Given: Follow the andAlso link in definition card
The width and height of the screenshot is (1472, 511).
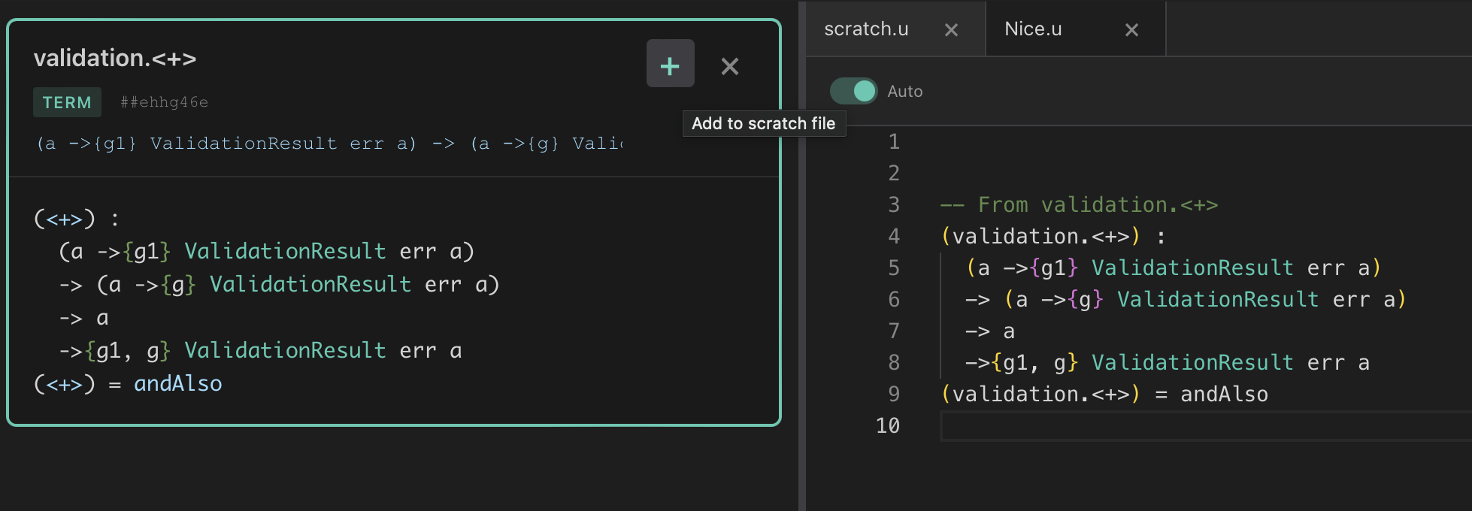Looking at the screenshot, I should pyautogui.click(x=177, y=384).
